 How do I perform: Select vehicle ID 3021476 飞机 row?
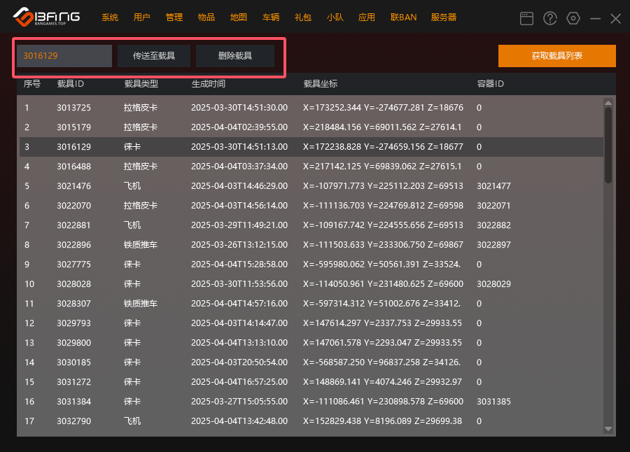pos(310,186)
